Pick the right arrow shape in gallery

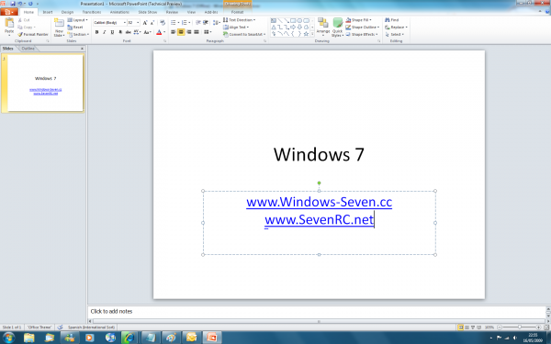(293, 27)
